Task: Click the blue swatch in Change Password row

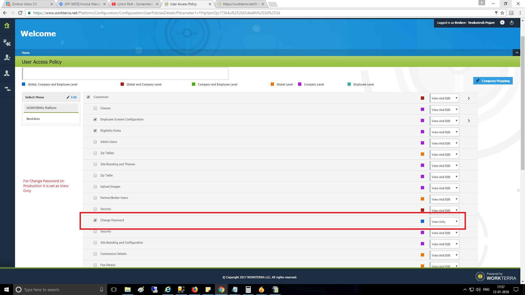Action: (422, 221)
